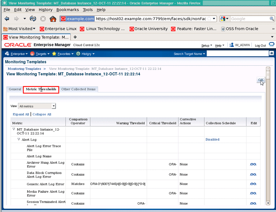Open the Bookmarks menu

[x=68, y=10]
